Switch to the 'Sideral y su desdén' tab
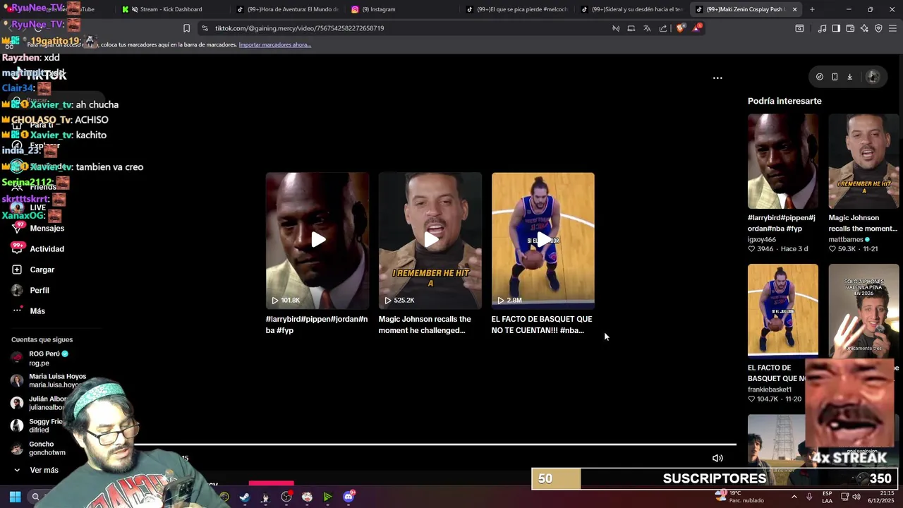Viewport: 903px width, 508px height. (x=632, y=9)
